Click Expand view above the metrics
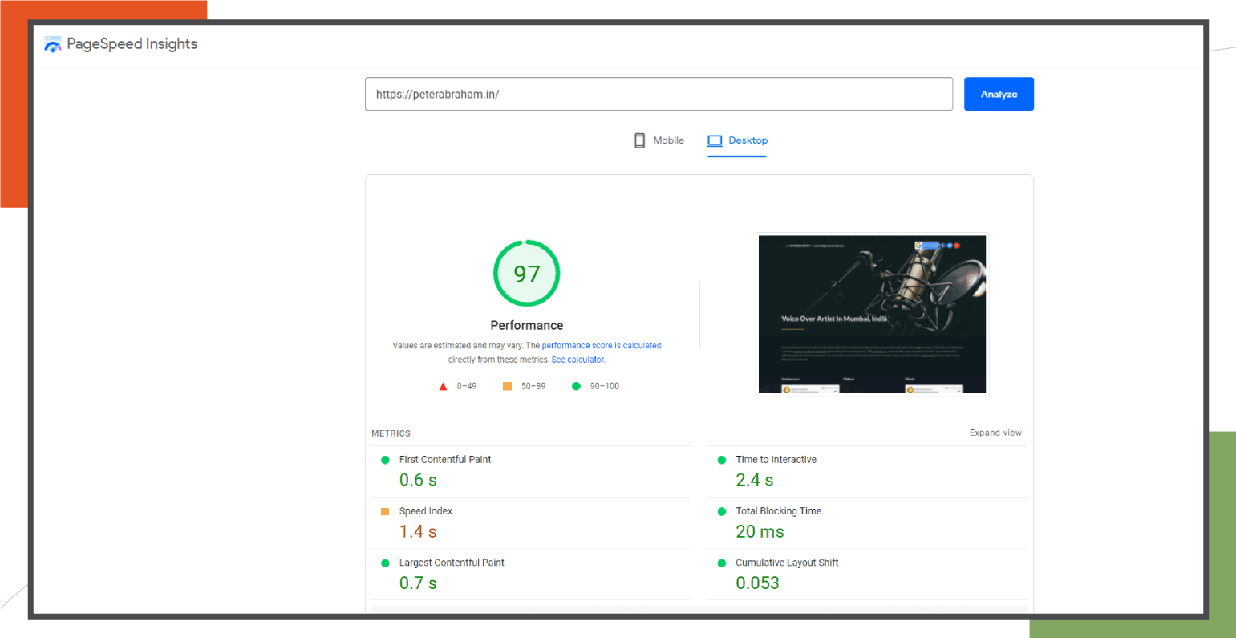Viewport: 1236px width, 638px height. tap(995, 433)
